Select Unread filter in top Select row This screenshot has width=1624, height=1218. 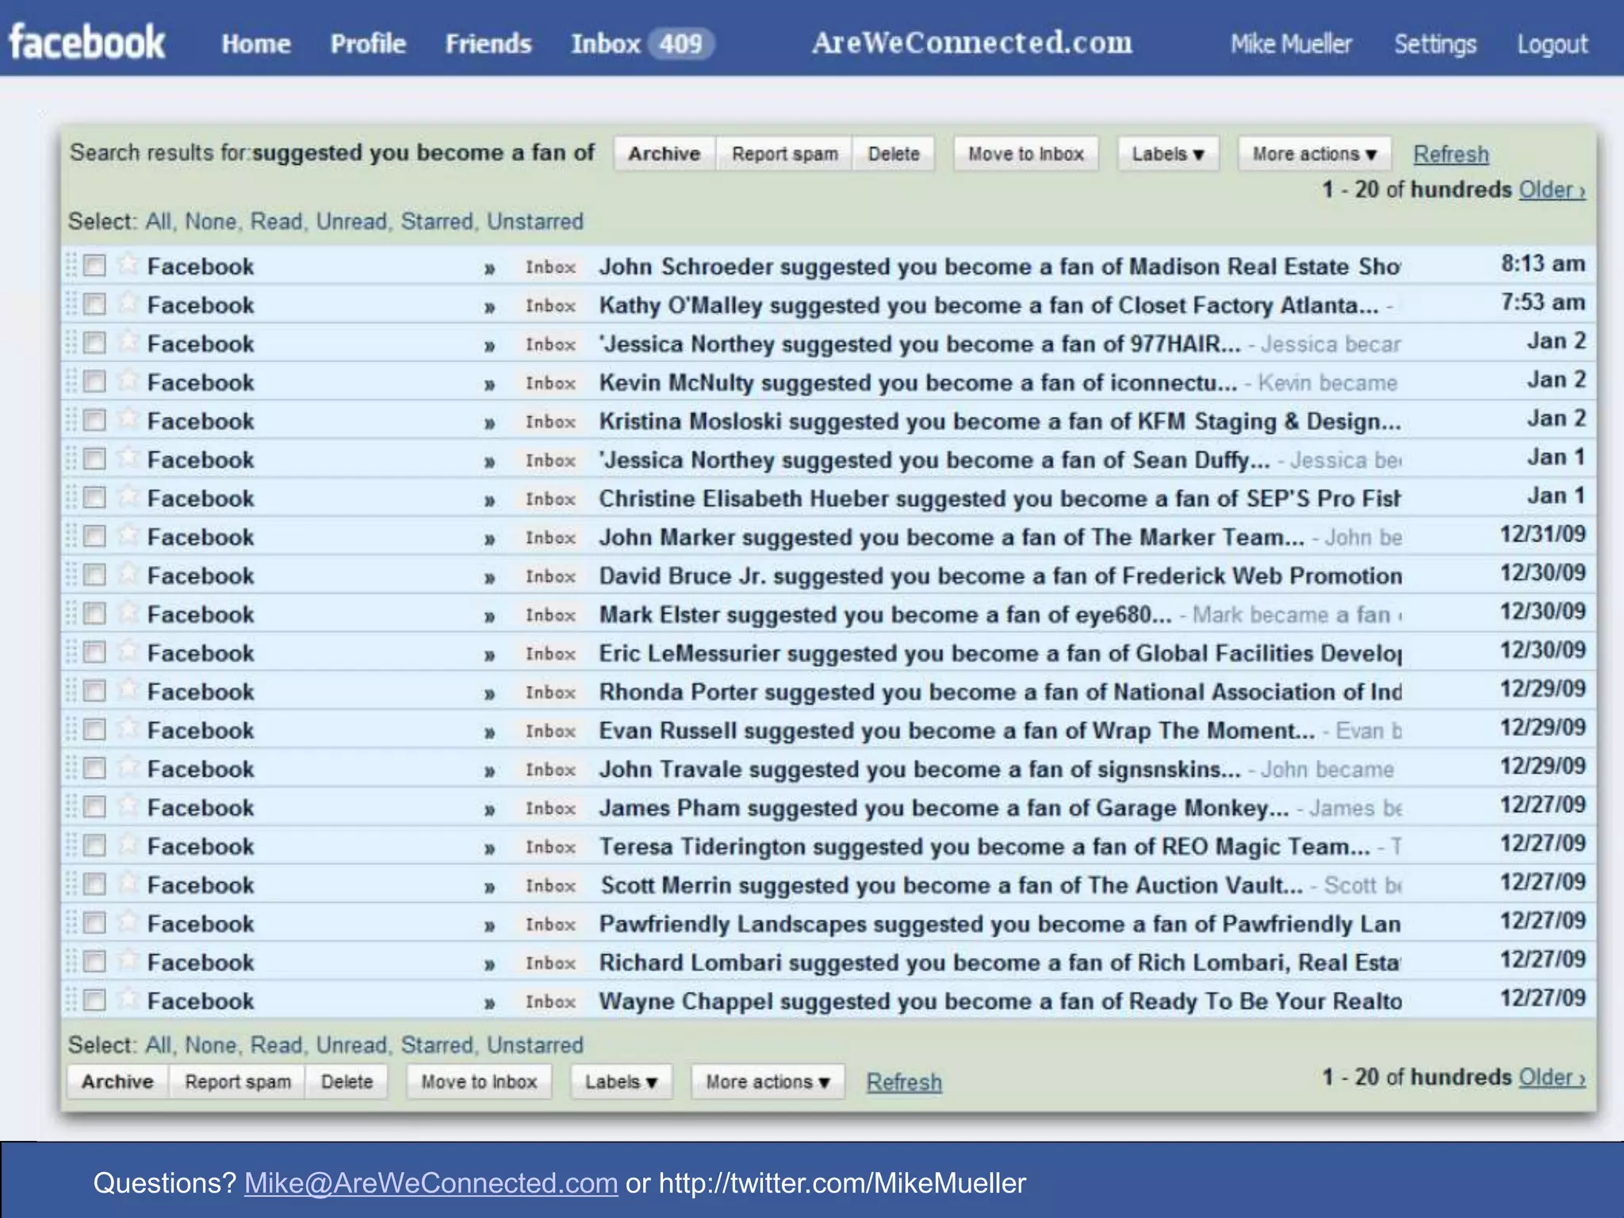[x=351, y=221]
